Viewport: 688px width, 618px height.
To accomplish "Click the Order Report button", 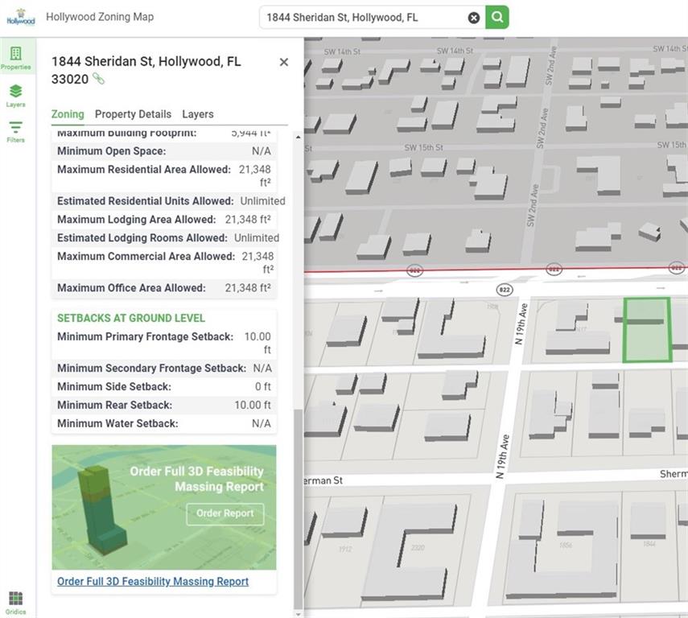I will (x=225, y=513).
